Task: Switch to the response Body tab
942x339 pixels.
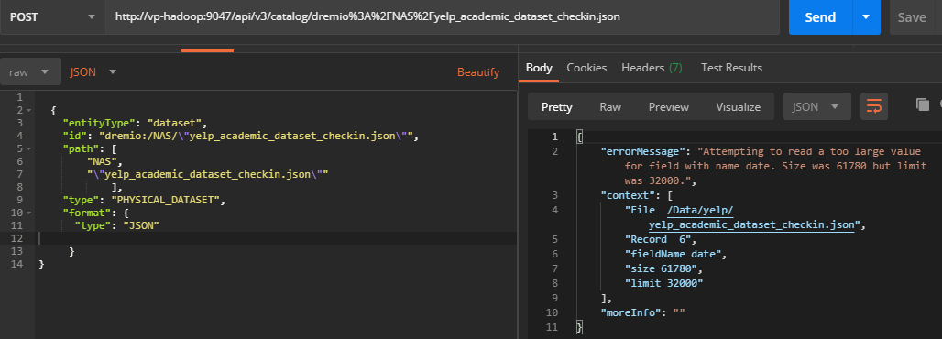Action: 539,68
